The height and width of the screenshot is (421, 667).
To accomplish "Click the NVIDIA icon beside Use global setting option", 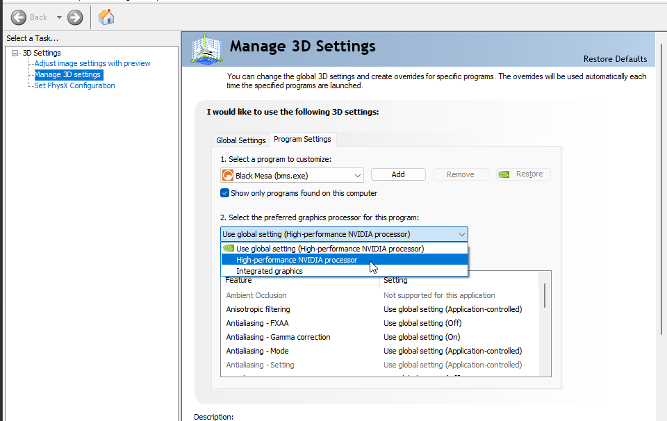I will coord(229,248).
